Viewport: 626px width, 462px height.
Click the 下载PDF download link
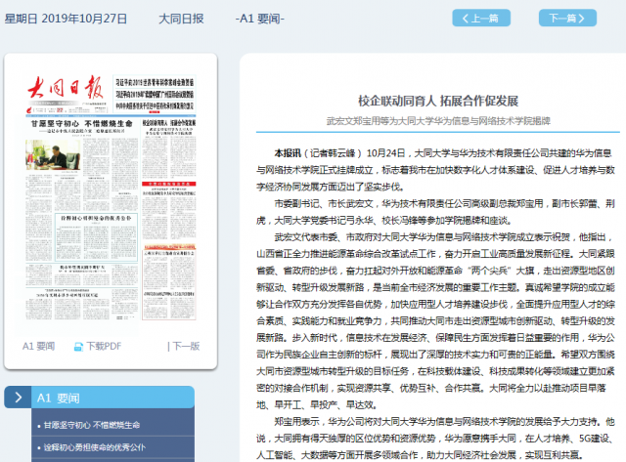pyautogui.click(x=104, y=346)
